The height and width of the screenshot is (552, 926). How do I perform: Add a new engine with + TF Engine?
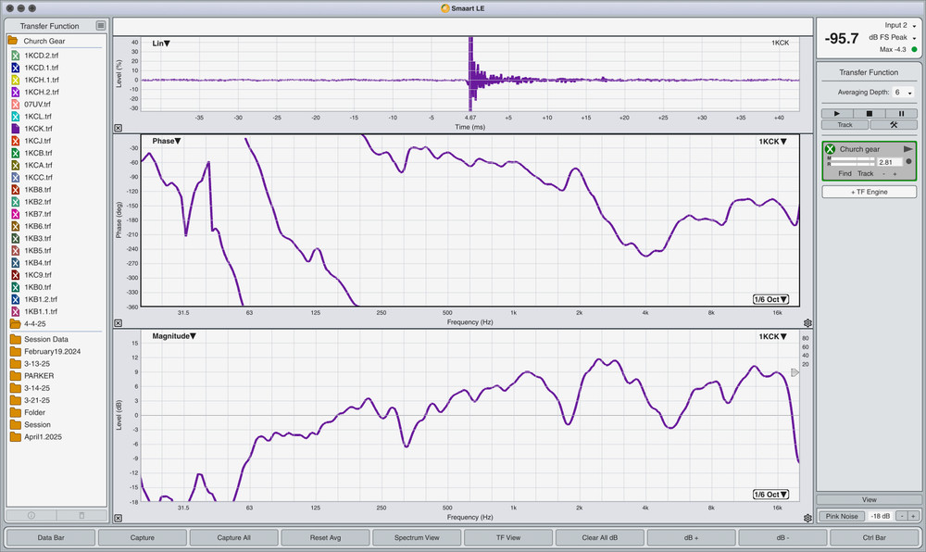tap(869, 192)
